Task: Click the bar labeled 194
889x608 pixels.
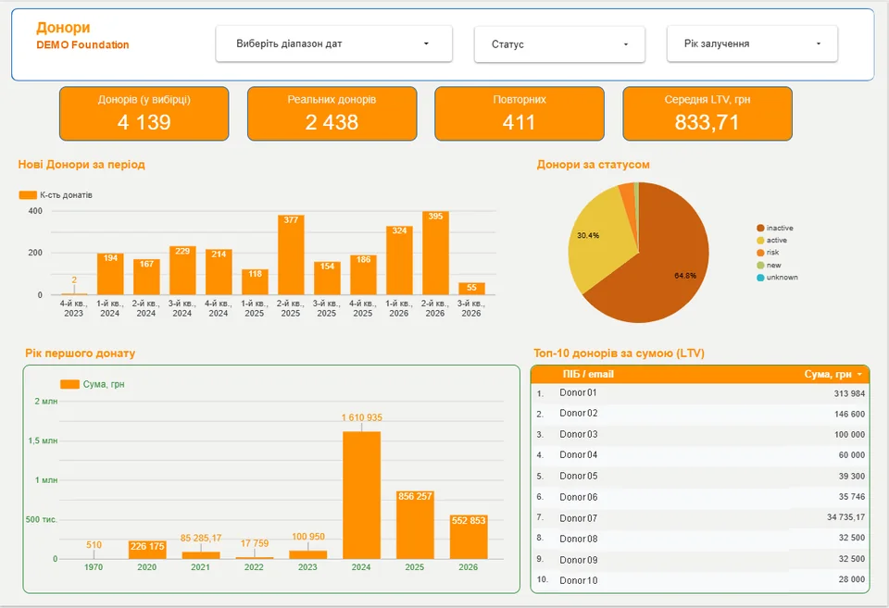Action: (110, 274)
